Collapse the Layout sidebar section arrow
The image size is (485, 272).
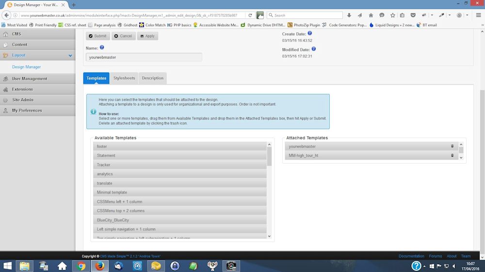tap(70, 56)
